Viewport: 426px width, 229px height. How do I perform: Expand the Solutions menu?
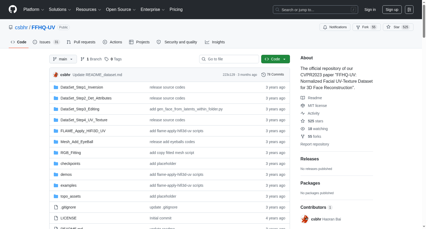pos(60,10)
